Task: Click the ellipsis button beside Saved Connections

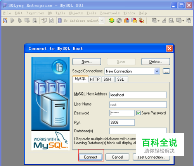Action: click(x=166, y=71)
